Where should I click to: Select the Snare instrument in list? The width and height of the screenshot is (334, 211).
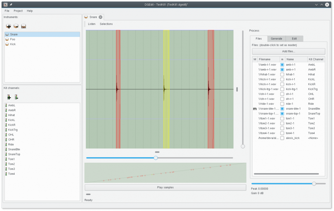[42, 34]
